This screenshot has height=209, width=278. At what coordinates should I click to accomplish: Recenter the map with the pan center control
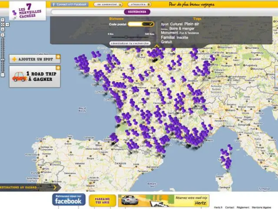tap(3, 24)
